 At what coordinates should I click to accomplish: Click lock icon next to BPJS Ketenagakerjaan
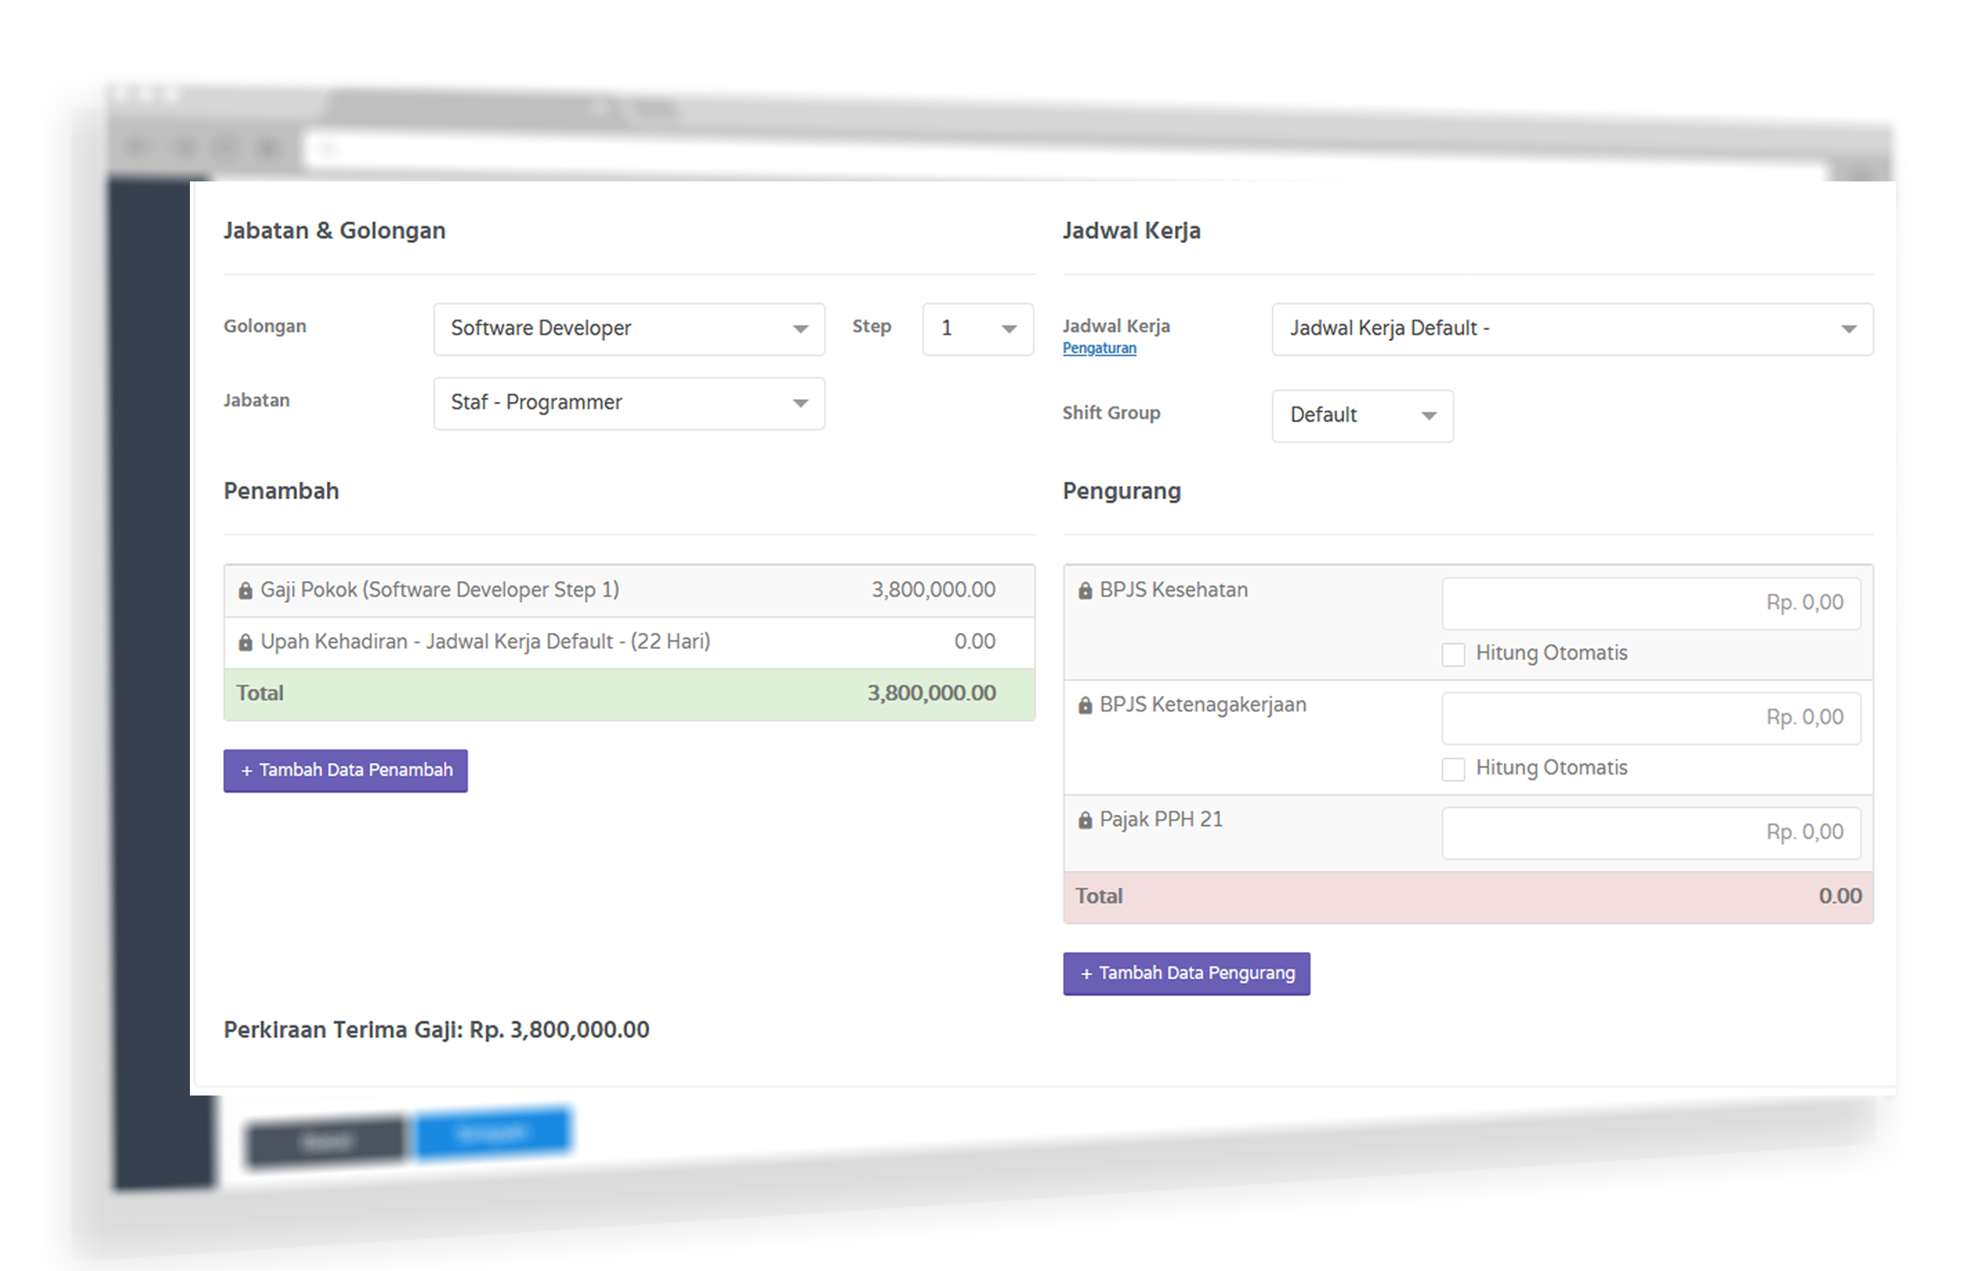click(1085, 706)
